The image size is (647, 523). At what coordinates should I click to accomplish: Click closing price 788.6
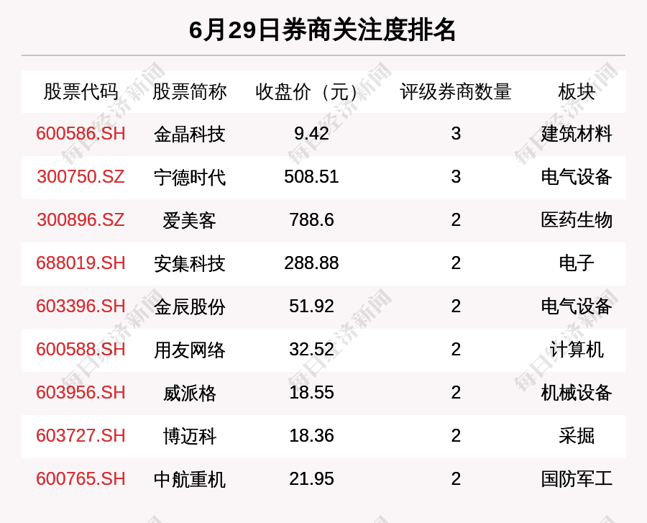pos(311,219)
